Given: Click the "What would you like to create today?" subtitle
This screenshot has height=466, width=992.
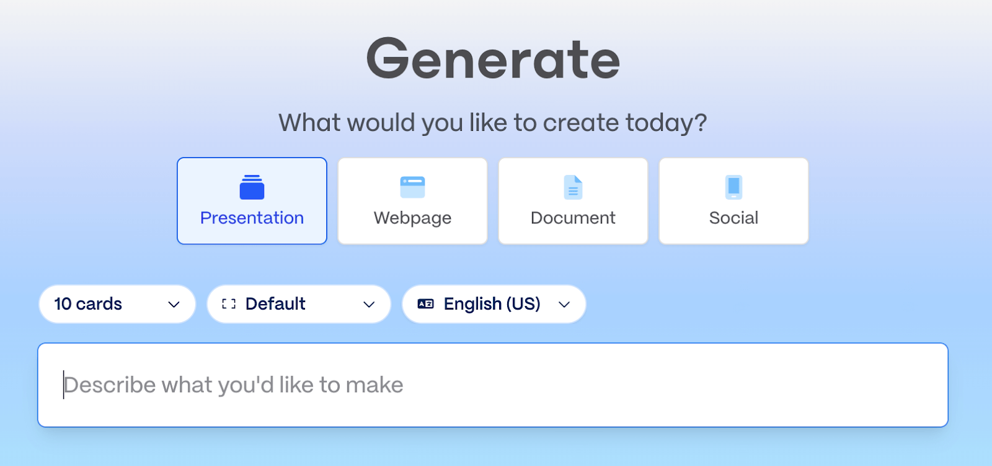Looking at the screenshot, I should pyautogui.click(x=493, y=123).
